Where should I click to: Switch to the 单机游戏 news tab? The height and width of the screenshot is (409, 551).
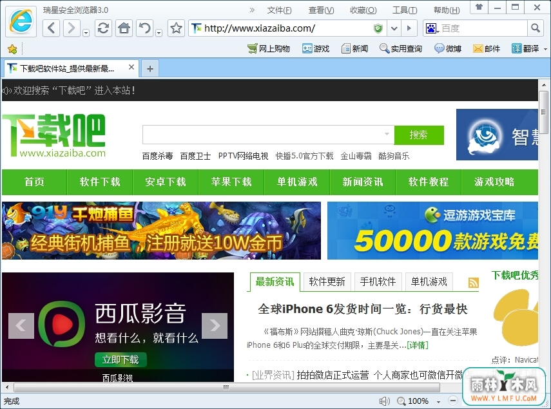tap(429, 281)
